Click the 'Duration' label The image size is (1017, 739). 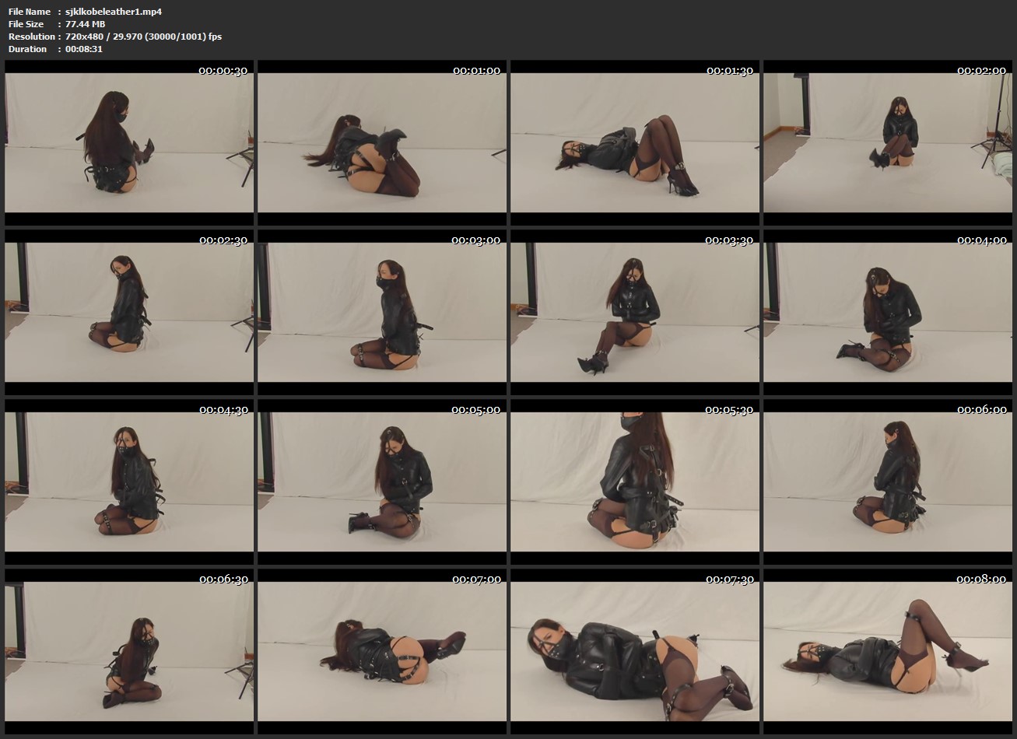coord(28,49)
